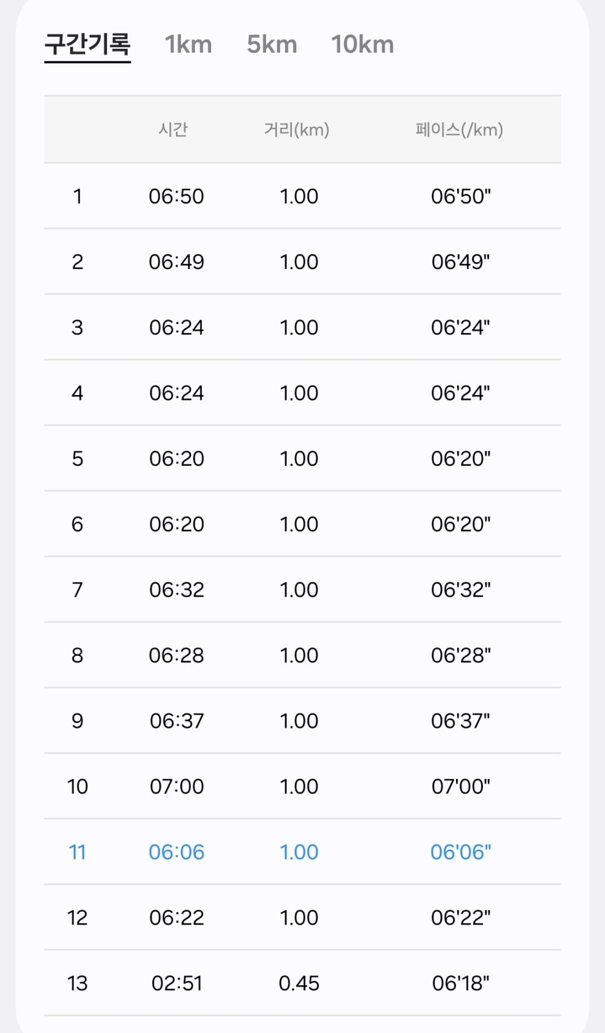605x1033 pixels.
Task: Click the lap number 6 cell
Action: point(77,524)
